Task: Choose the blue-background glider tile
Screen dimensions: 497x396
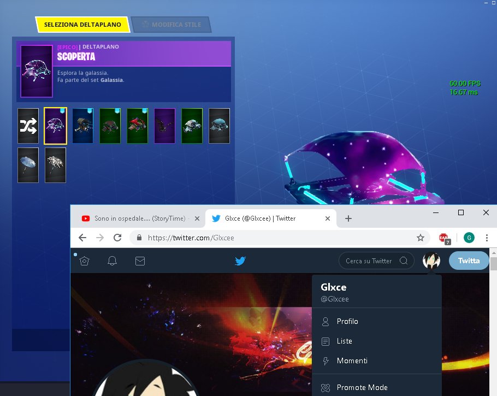Action: 82,126
